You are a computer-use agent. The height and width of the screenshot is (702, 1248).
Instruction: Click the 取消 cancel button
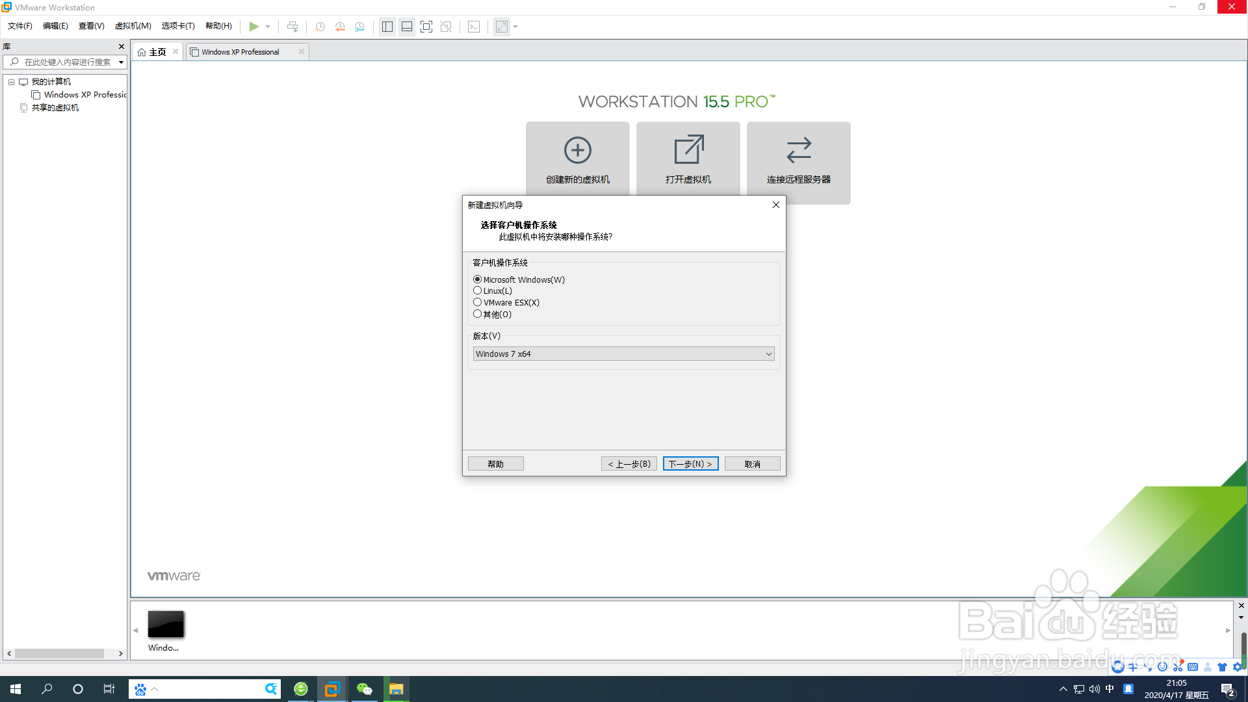pos(752,463)
